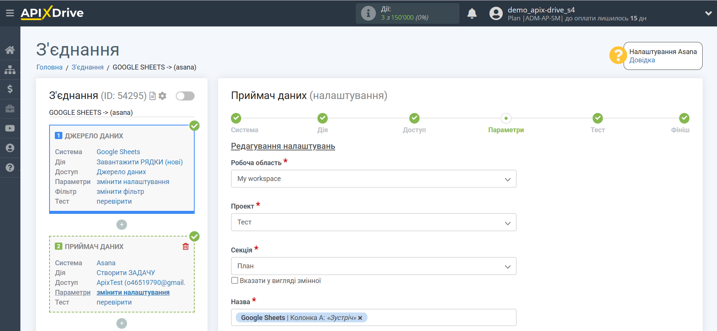Add step with plus below data receiver
The width and height of the screenshot is (717, 331).
[x=122, y=323]
